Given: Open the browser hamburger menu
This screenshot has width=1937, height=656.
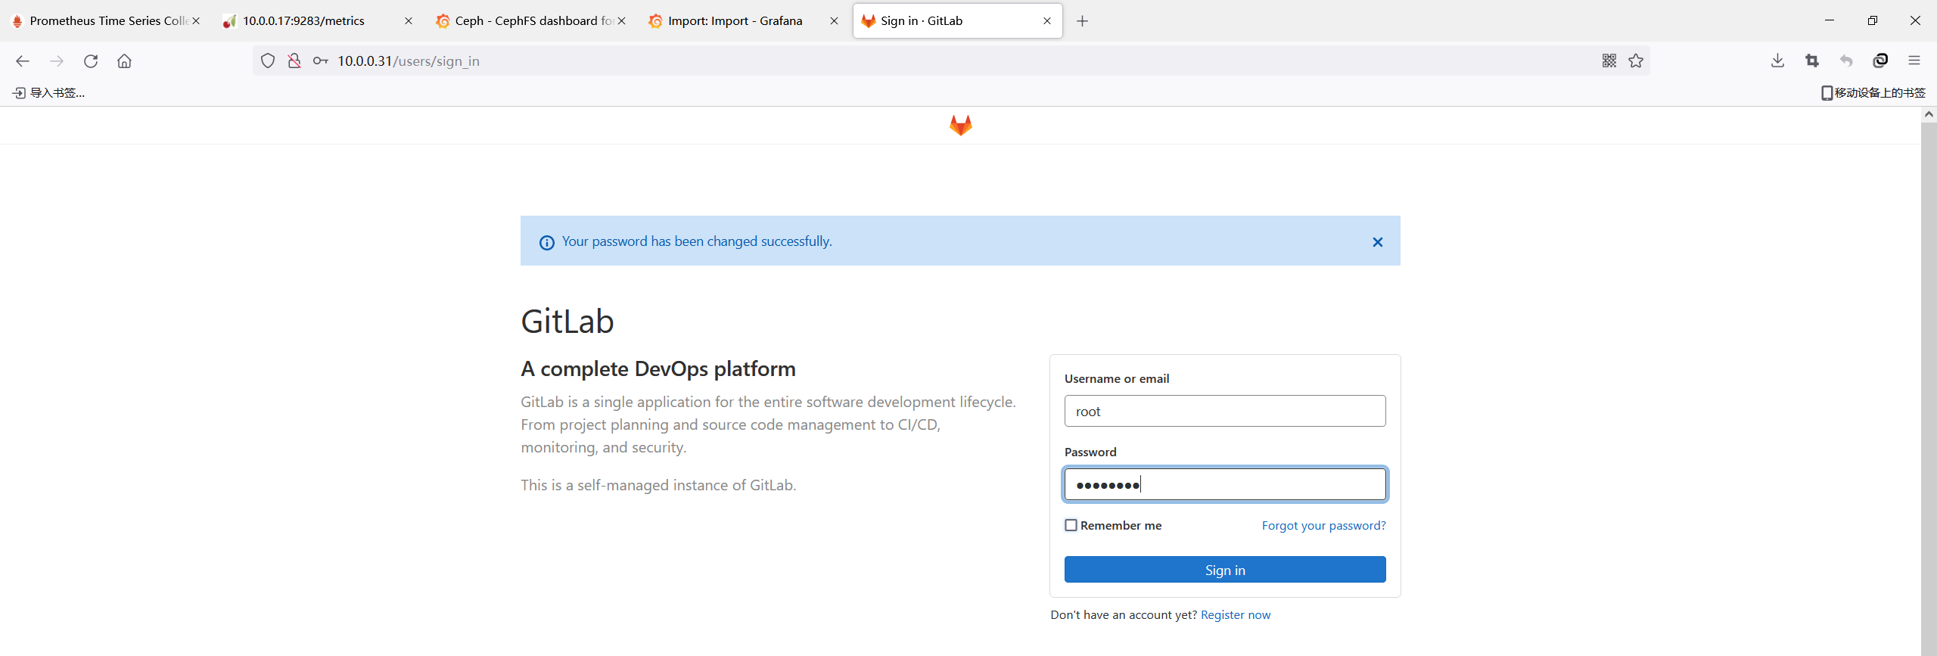Looking at the screenshot, I should [1914, 61].
